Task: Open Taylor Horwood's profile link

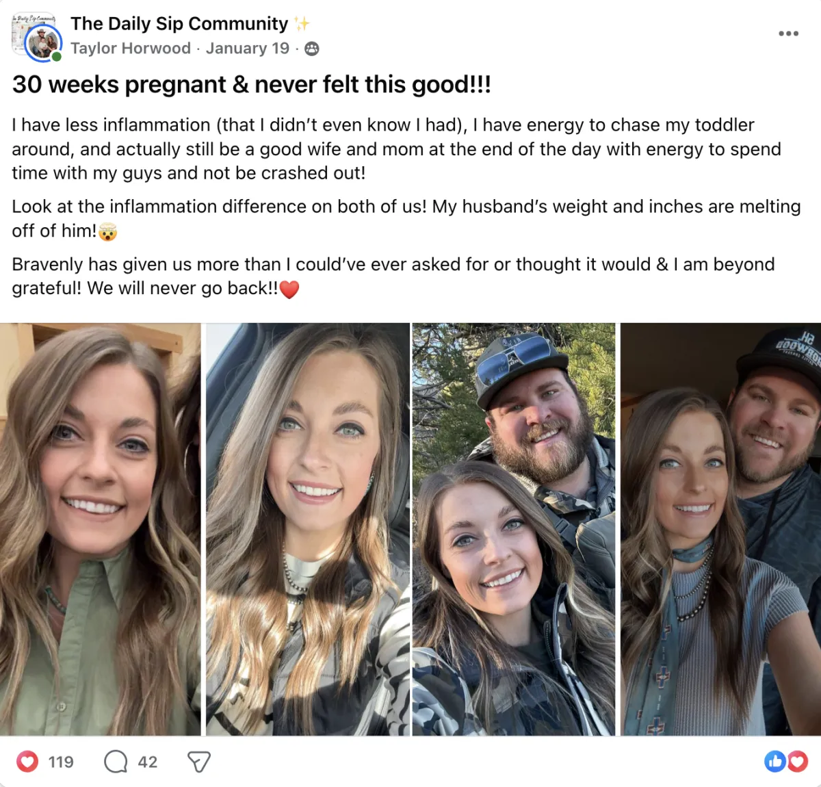Action: 131,49
